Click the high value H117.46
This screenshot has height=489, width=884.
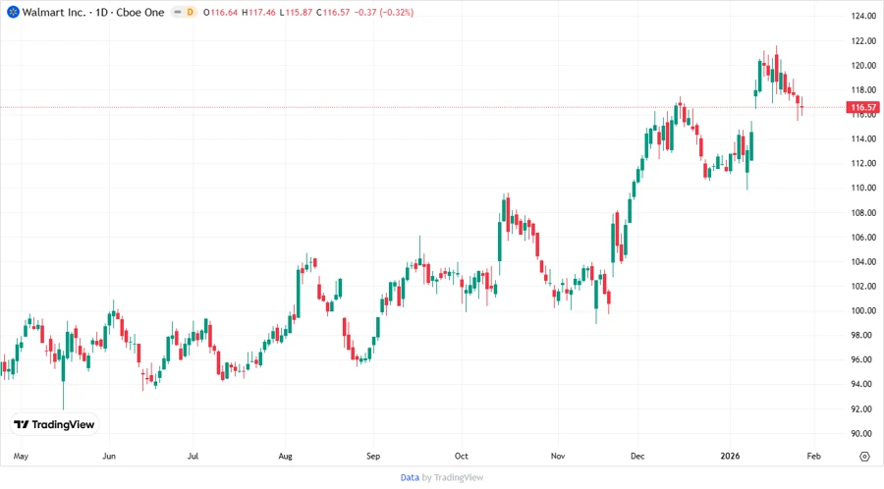tap(258, 12)
